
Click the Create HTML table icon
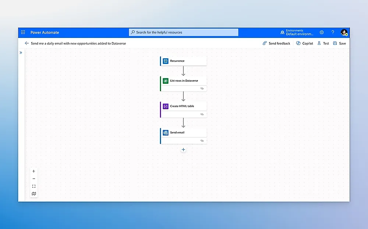tap(166, 106)
